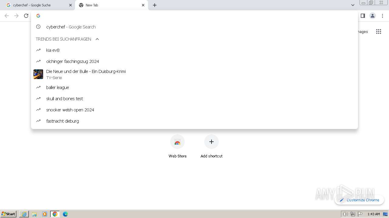
Task: Select the New Tab tab
Action: (x=112, y=5)
